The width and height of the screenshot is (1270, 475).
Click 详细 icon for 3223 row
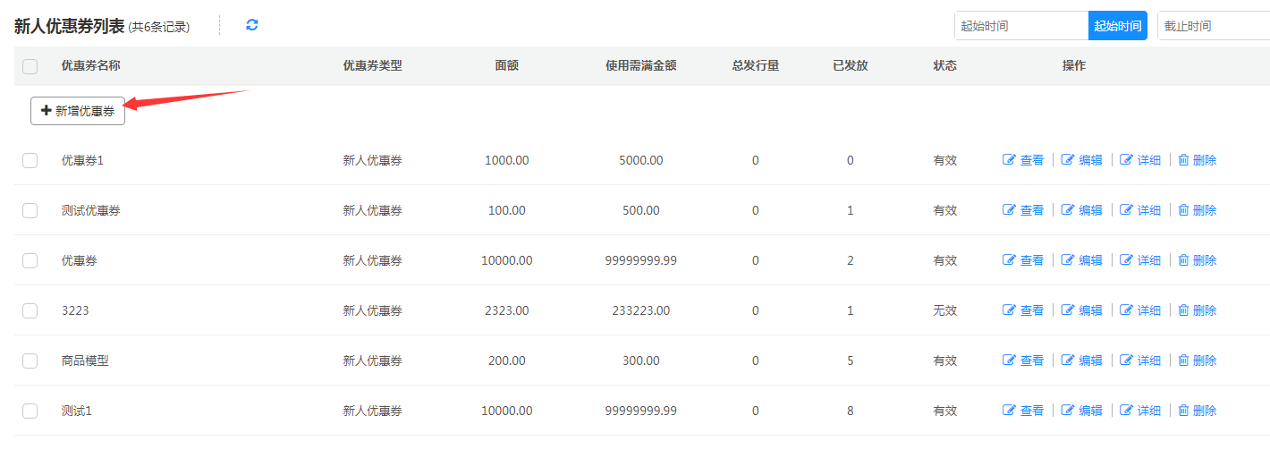(1126, 310)
